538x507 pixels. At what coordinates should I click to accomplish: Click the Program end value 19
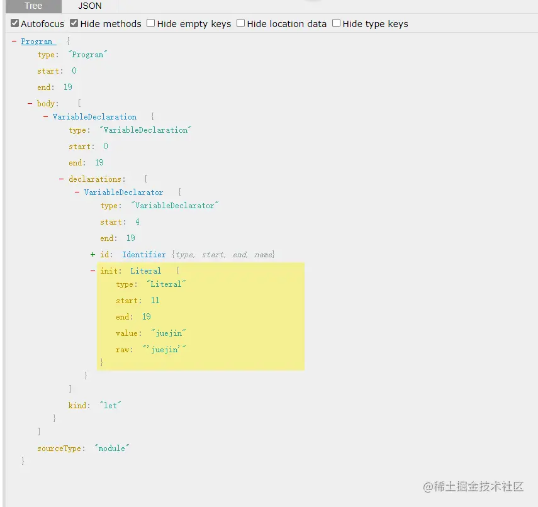tap(67, 87)
